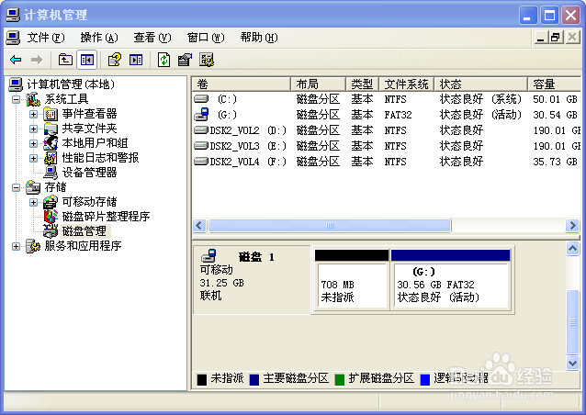The image size is (586, 415).
Task: Sort by the 文件系统 column header
Action: pos(407,84)
